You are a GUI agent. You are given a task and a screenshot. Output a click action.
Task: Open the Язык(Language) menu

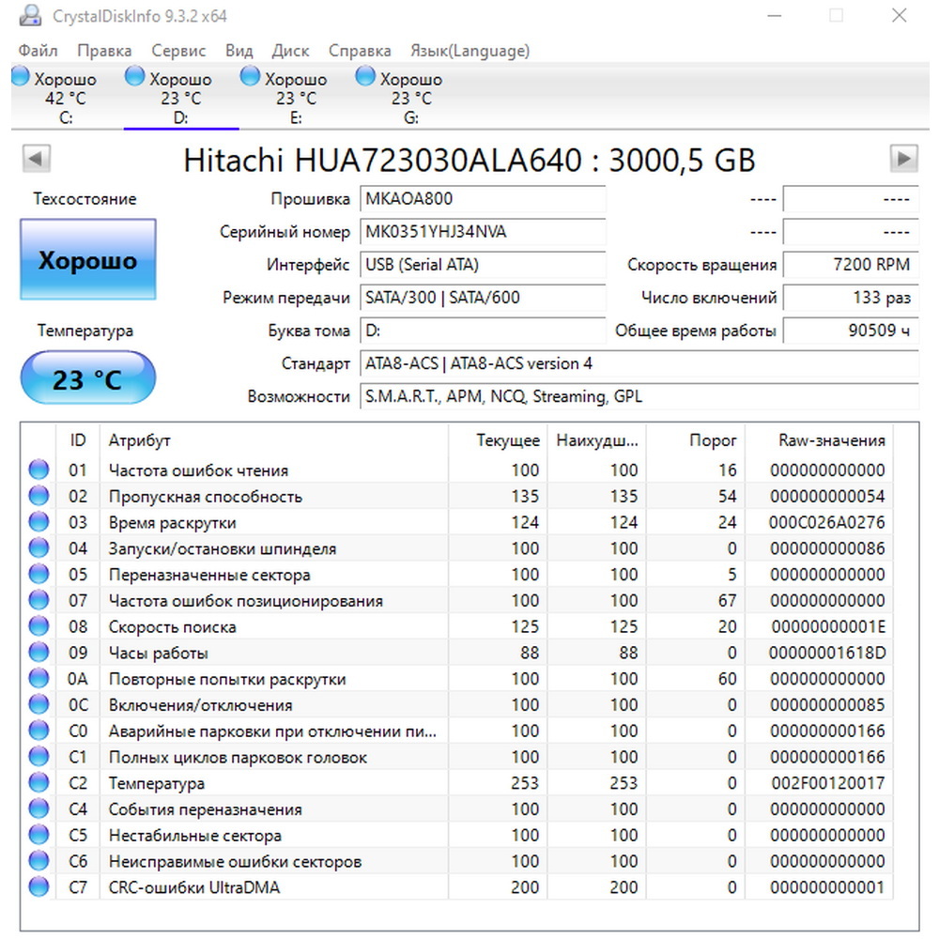[x=470, y=51]
